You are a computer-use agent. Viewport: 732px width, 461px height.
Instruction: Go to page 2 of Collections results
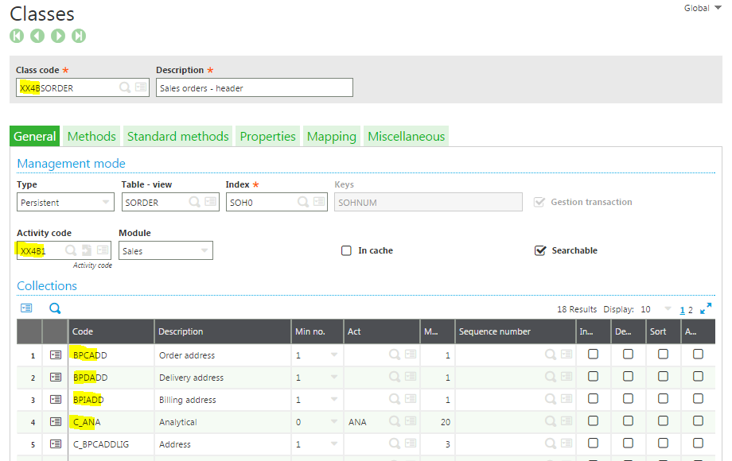tap(690, 310)
